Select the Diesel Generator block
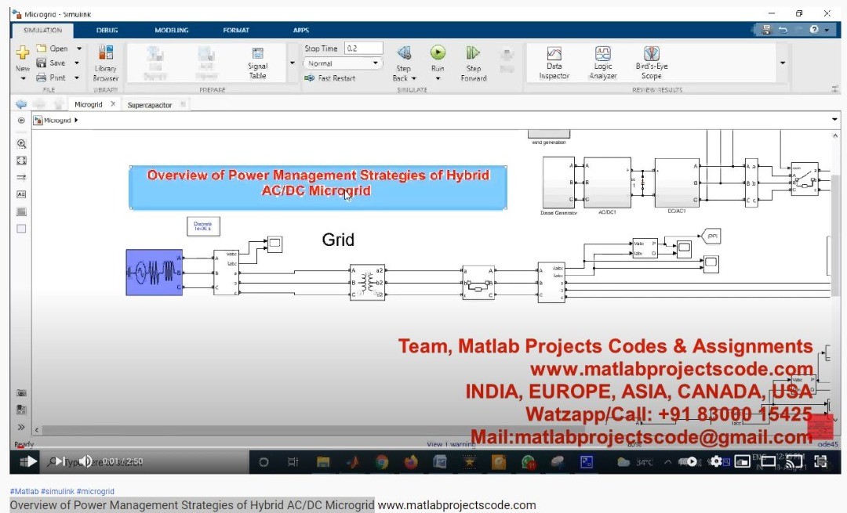847x513 pixels. coord(558,182)
